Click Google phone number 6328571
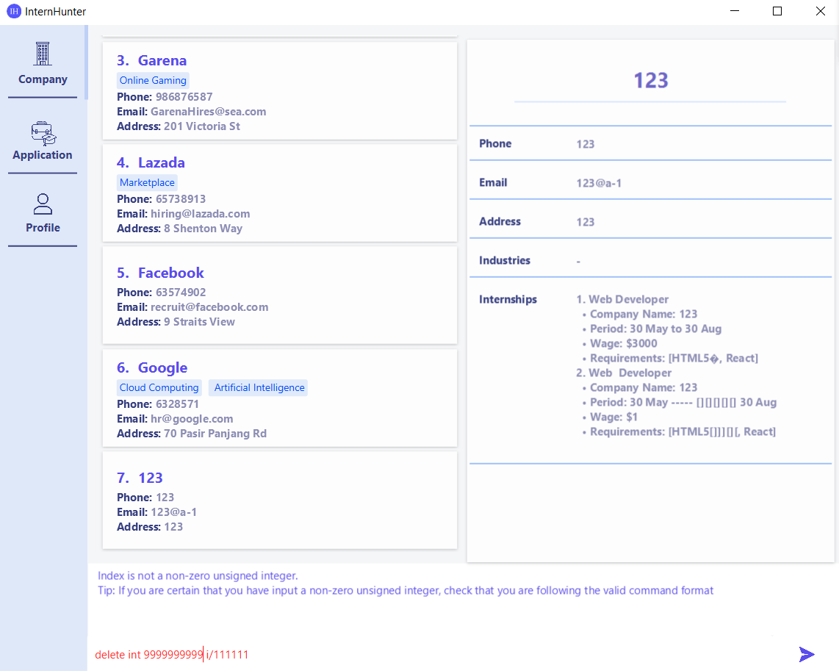The height and width of the screenshot is (671, 839). (177, 404)
